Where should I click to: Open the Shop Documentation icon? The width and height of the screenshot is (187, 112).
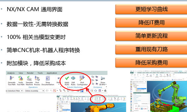48,81
